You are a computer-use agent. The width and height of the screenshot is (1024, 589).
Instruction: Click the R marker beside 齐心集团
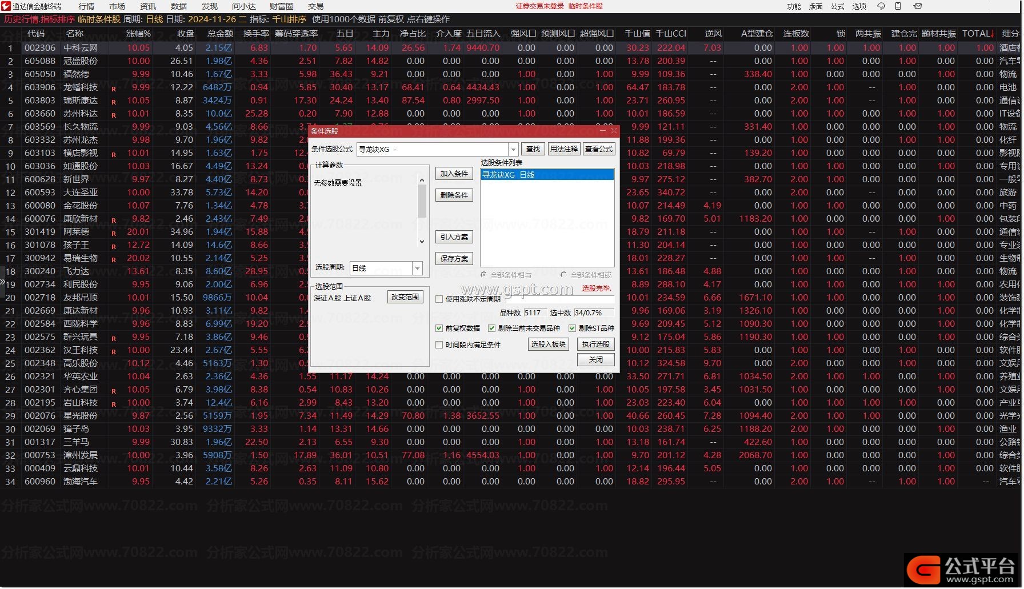pyautogui.click(x=114, y=391)
